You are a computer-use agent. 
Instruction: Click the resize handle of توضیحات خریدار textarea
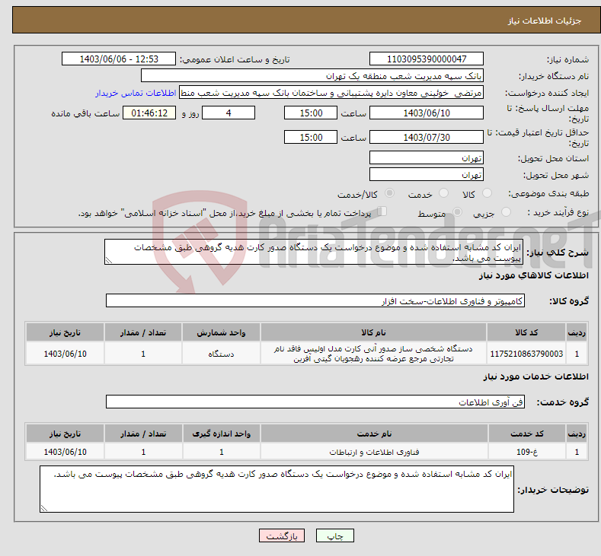click(x=43, y=508)
